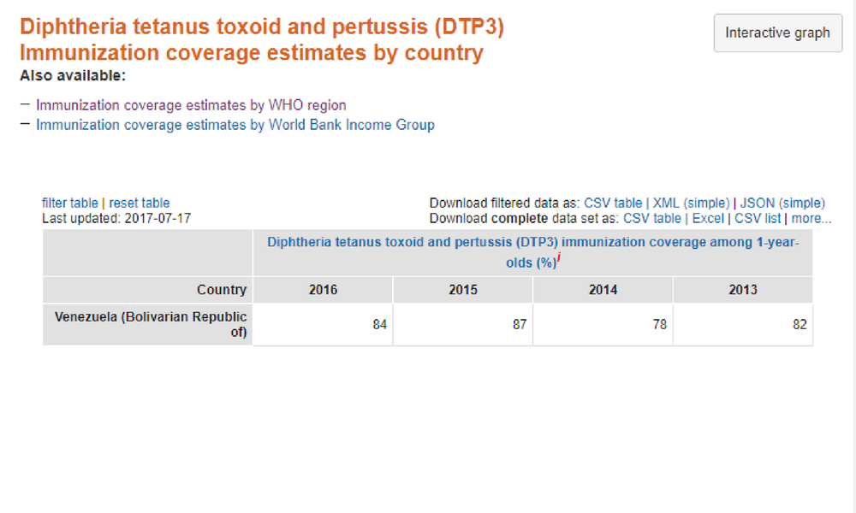The image size is (856, 513).
Task: Download filtered data as JSON (simple)
Action: (782, 203)
